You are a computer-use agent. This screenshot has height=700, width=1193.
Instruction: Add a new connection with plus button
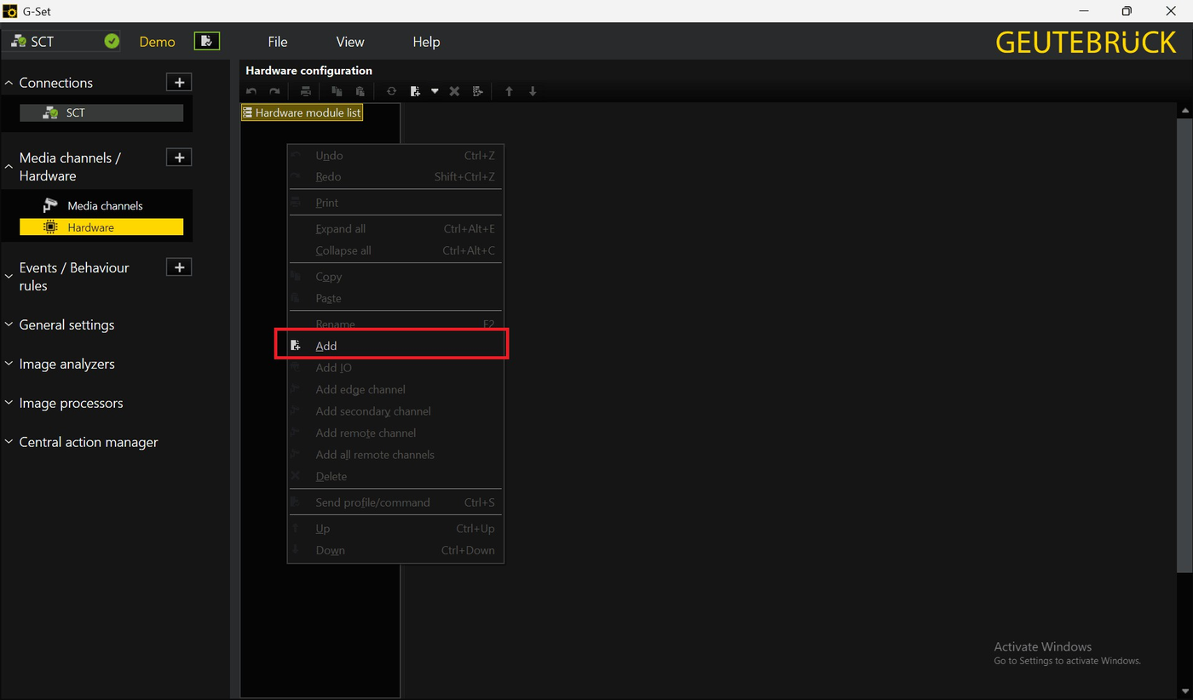pos(179,83)
